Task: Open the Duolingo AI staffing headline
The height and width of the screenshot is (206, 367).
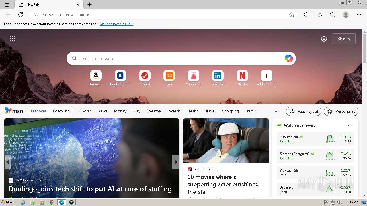Action: coord(90,189)
